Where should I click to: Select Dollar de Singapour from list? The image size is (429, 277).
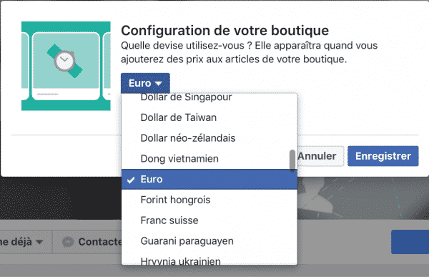click(209, 97)
